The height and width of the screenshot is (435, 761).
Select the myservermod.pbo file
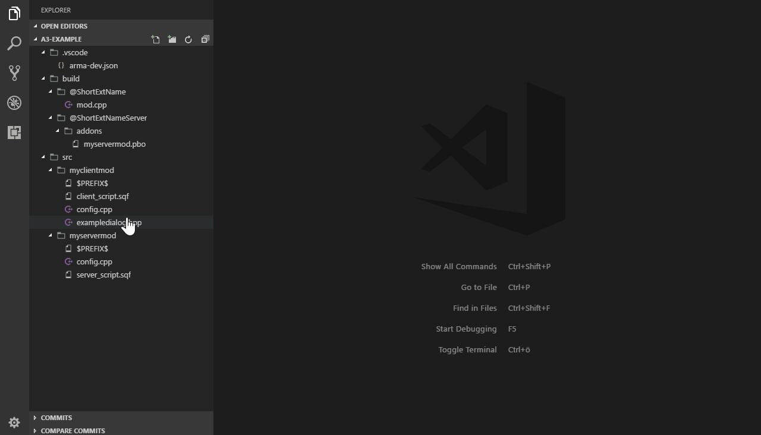pos(114,144)
